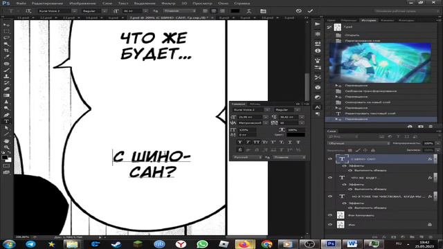Toggle visibility of the 'Фон' copy layer
Image resolution: width=443 pixels, height=249 pixels.
coord(330,215)
